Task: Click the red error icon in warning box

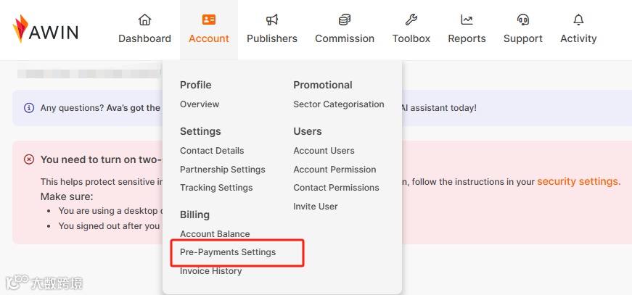Action: click(29, 159)
